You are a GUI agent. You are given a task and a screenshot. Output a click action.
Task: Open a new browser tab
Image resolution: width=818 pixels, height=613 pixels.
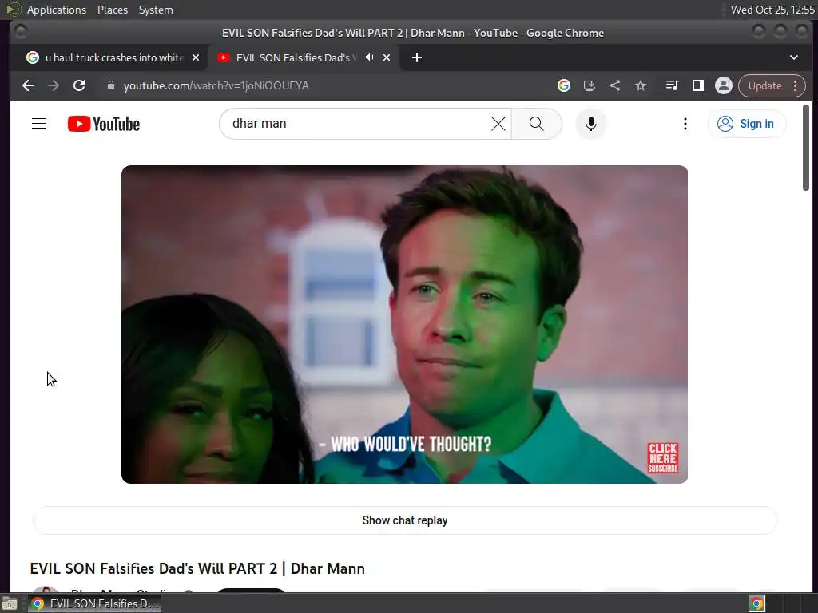pos(416,57)
